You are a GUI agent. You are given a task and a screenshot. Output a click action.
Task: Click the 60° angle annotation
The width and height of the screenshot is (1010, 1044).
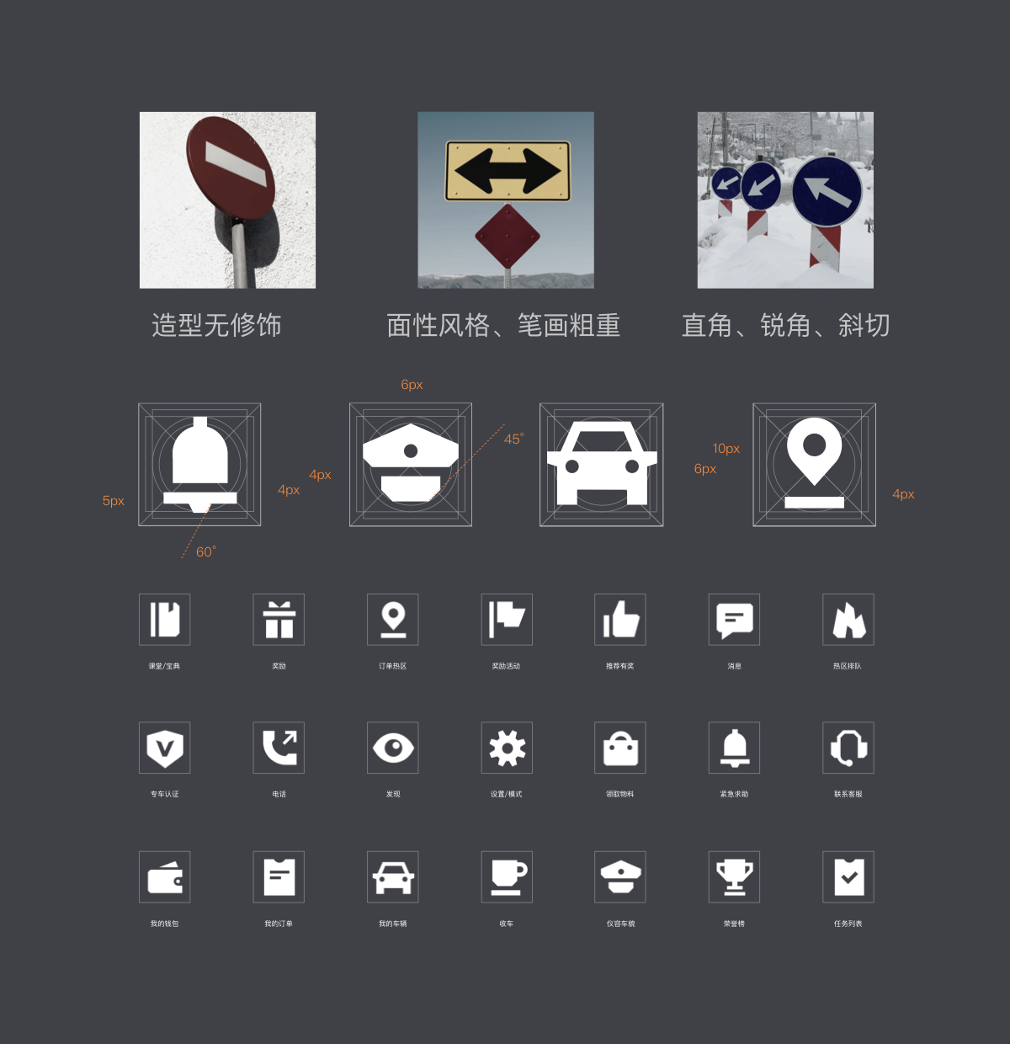pos(206,552)
